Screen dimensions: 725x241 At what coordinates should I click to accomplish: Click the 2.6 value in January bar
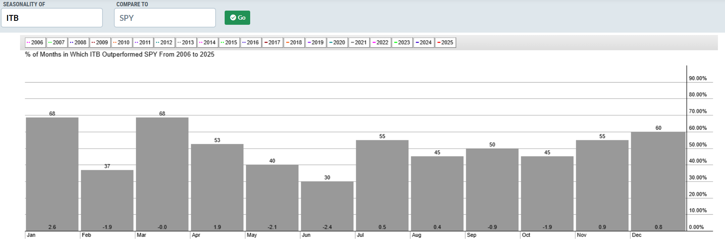point(52,227)
